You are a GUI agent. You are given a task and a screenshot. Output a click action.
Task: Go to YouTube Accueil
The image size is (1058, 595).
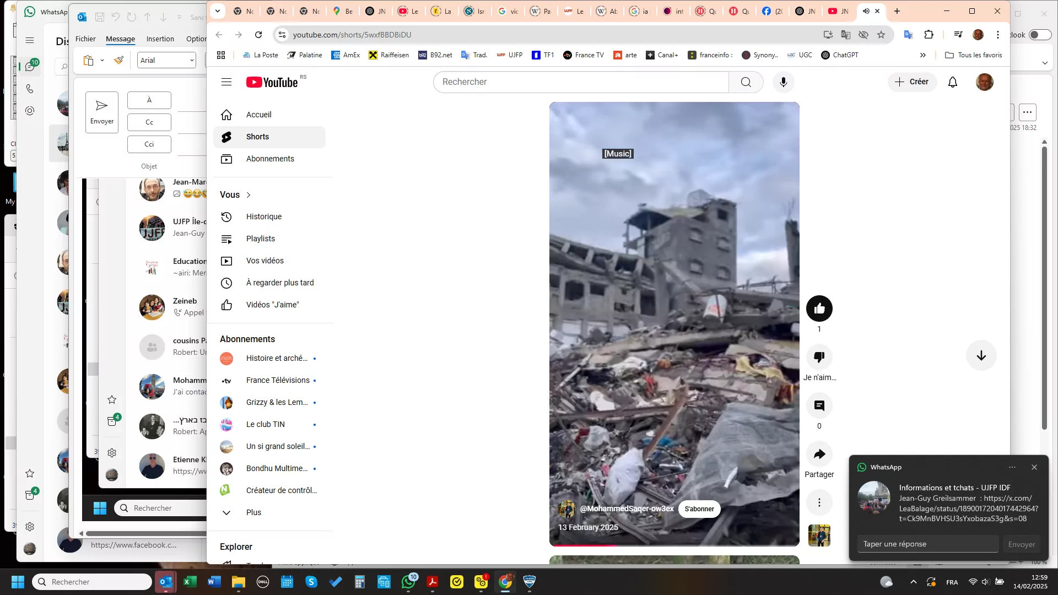coord(269,115)
